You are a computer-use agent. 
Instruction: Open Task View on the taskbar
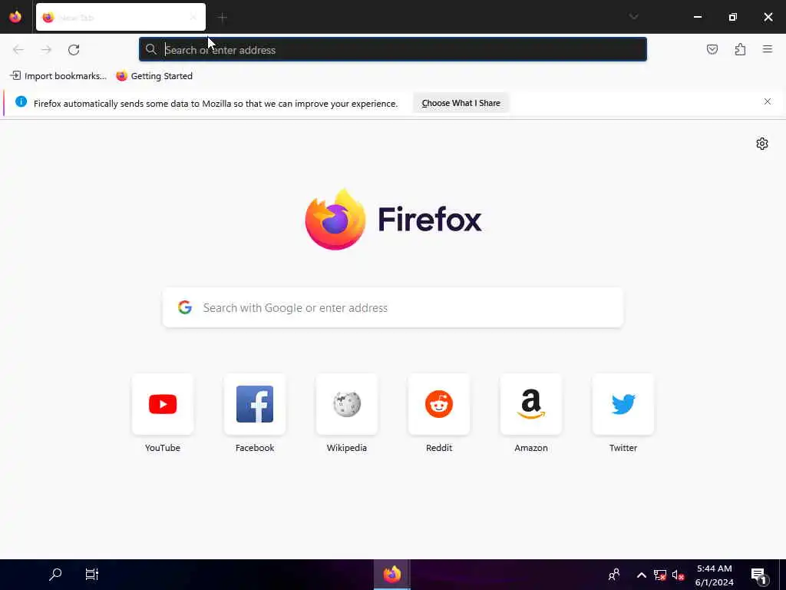coord(92,575)
